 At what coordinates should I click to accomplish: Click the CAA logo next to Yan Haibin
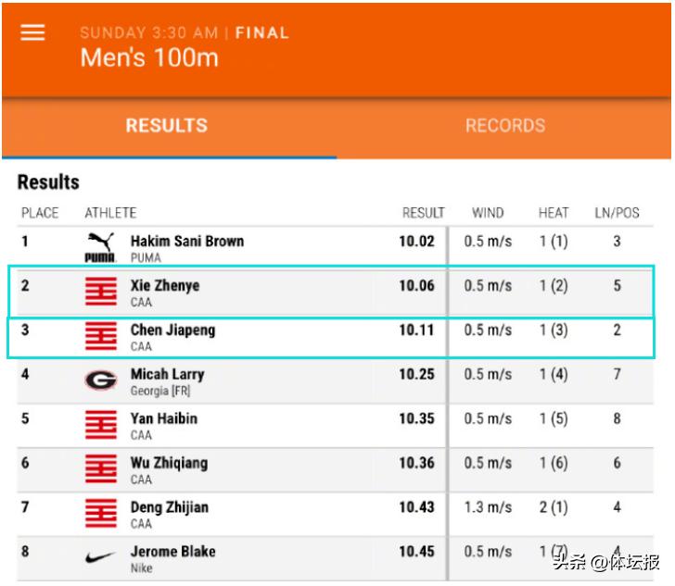[x=100, y=425]
